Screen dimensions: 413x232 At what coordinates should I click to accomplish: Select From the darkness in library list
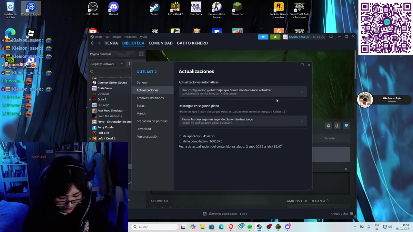tap(110, 116)
